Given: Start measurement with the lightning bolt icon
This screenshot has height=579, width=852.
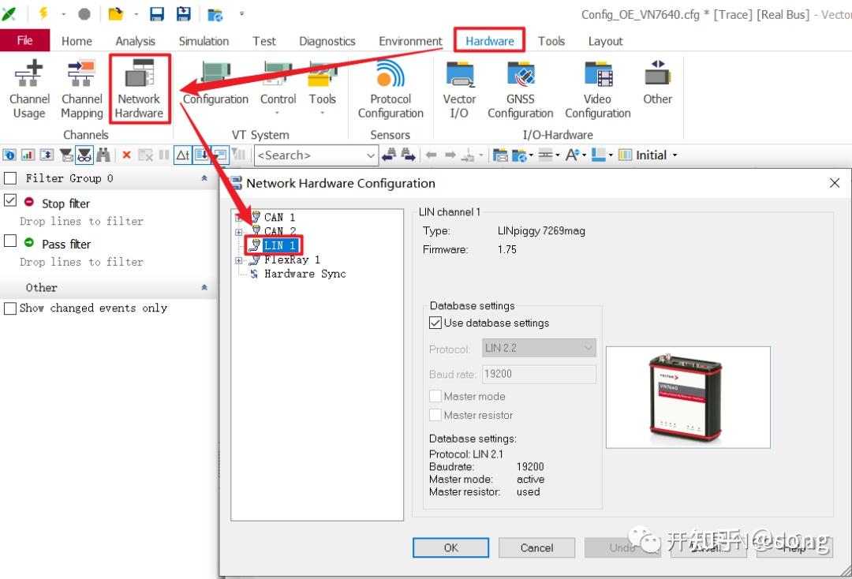Looking at the screenshot, I should pos(43,13).
